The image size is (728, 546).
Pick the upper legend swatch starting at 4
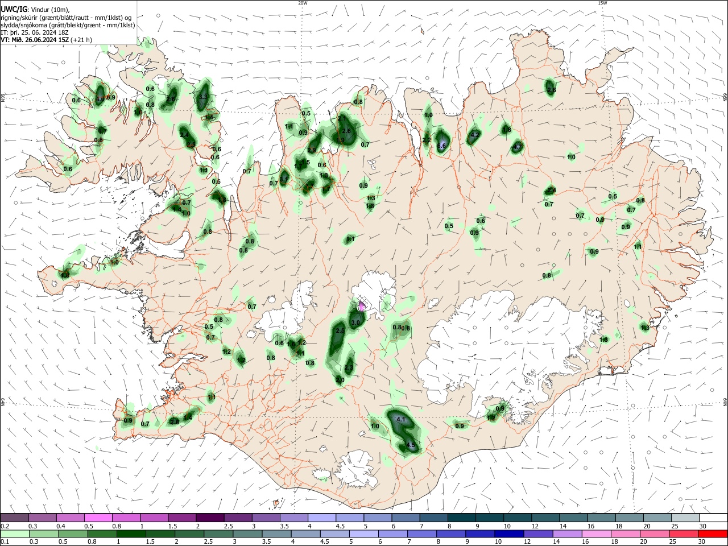(321, 518)
